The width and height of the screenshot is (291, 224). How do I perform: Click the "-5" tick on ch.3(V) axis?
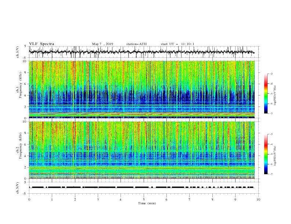[25, 194]
